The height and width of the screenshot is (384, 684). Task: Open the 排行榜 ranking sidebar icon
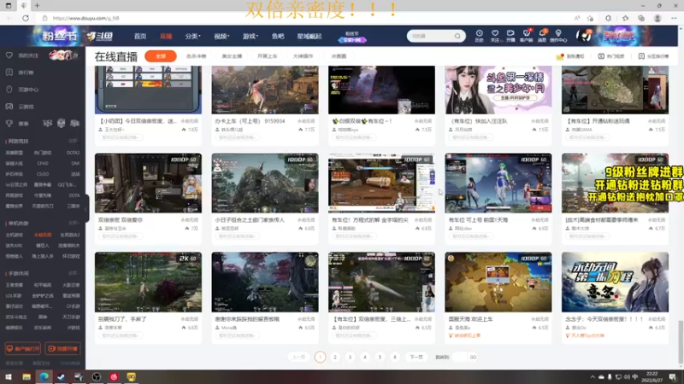click(x=9, y=73)
